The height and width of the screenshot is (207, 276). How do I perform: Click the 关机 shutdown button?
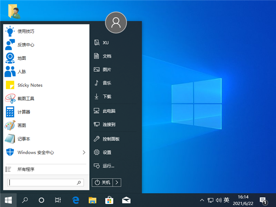pyautogui.click(x=103, y=183)
